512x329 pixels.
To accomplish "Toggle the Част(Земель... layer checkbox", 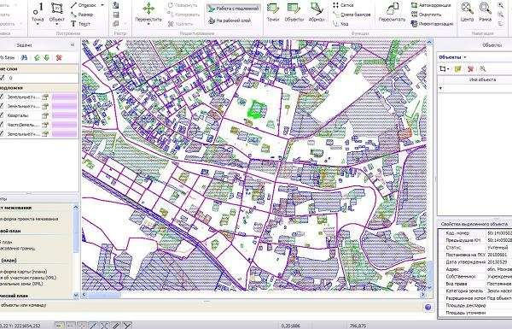I will [3, 125].
